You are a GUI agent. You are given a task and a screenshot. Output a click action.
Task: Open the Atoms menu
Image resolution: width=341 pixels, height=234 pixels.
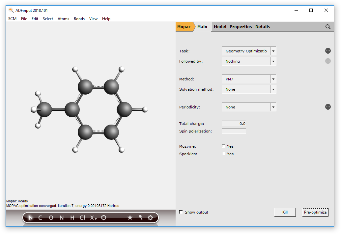pos(63,19)
